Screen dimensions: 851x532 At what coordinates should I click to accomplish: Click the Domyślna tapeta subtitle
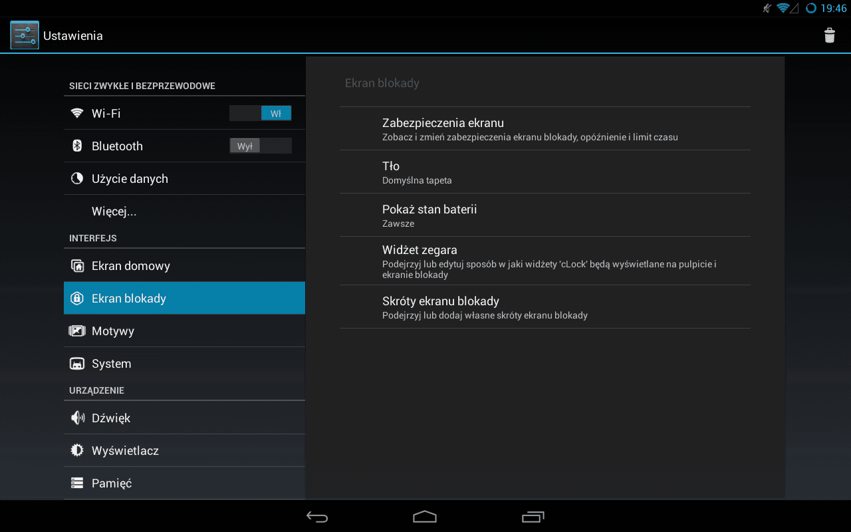[417, 180]
